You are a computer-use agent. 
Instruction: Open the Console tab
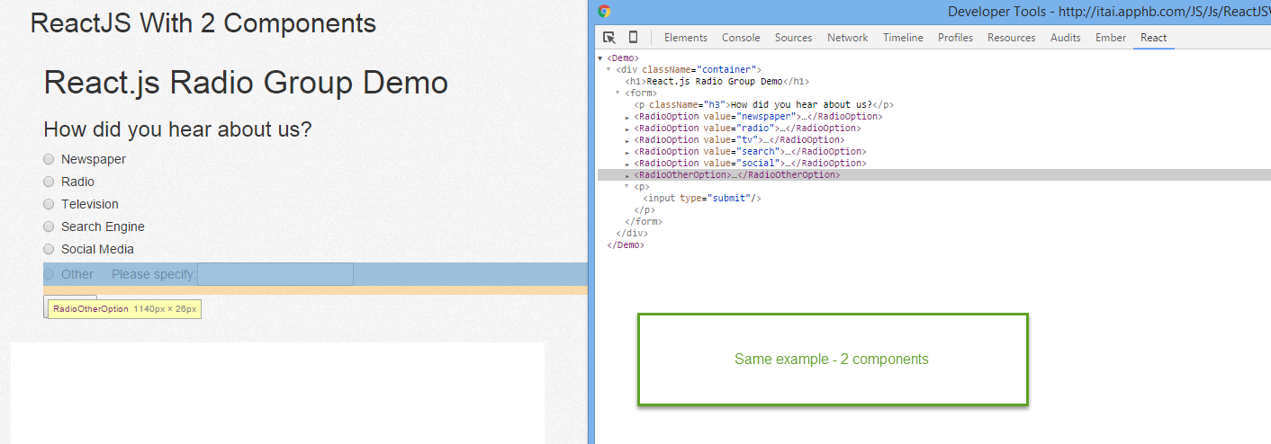pyautogui.click(x=741, y=38)
